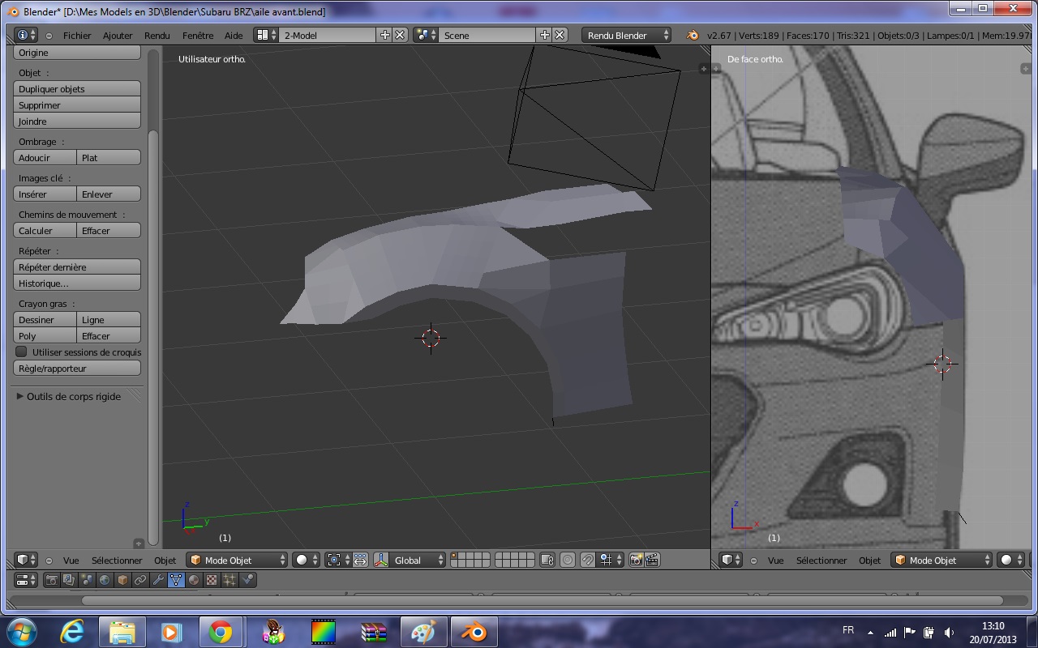Add a new scene with plus
The image size is (1038, 648).
click(x=545, y=35)
